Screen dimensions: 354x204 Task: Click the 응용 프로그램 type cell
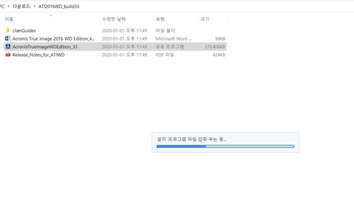pos(170,47)
